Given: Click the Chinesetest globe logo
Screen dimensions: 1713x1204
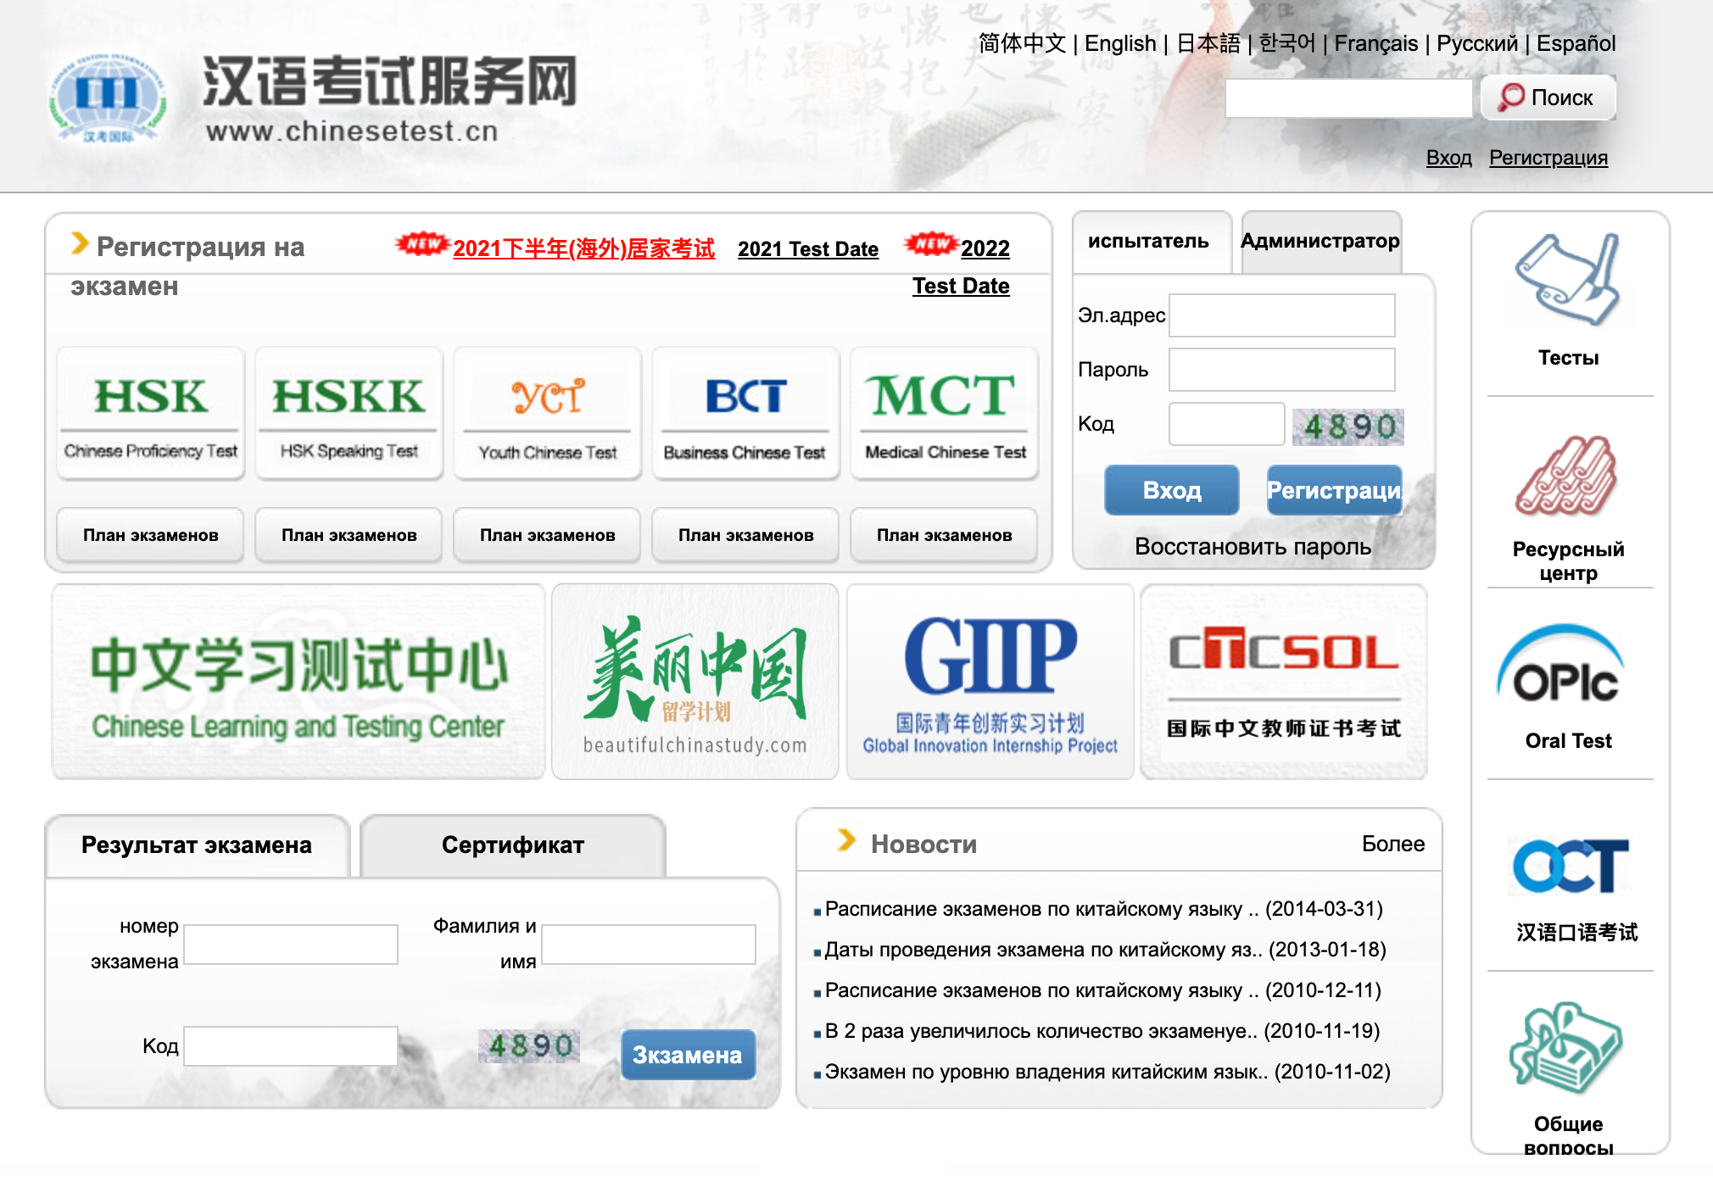Looking at the screenshot, I should coord(107,98).
